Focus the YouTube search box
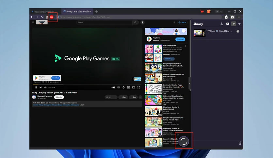This screenshot has height=158, width=273. point(104,22)
